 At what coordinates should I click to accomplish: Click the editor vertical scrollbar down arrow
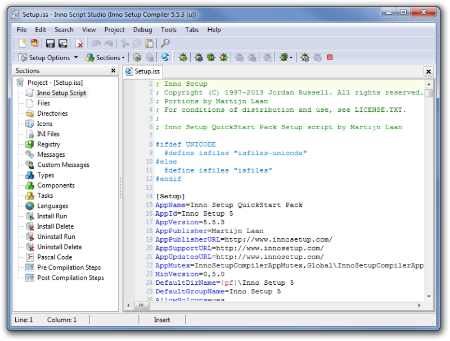point(429,296)
